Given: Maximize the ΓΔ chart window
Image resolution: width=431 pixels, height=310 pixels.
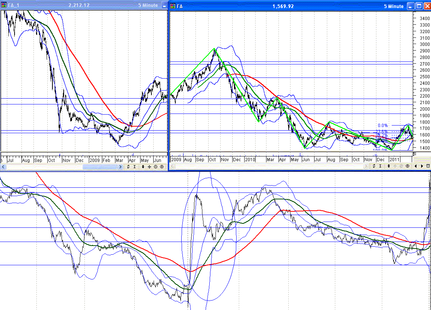Looking at the screenshot, I should click(x=419, y=6).
